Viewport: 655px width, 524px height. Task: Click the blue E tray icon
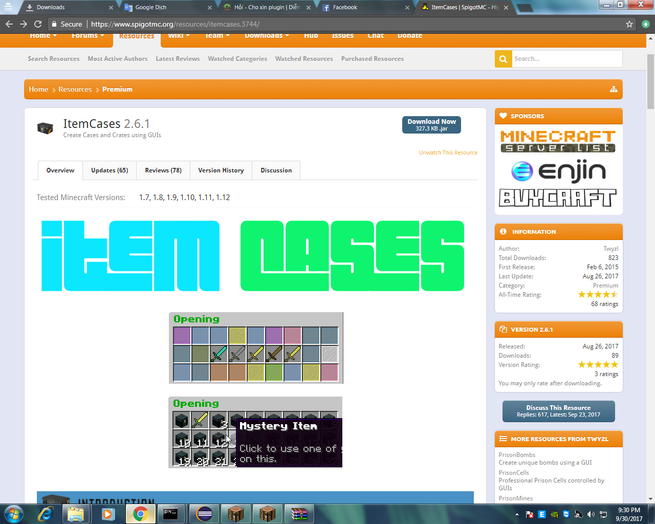tap(542, 514)
